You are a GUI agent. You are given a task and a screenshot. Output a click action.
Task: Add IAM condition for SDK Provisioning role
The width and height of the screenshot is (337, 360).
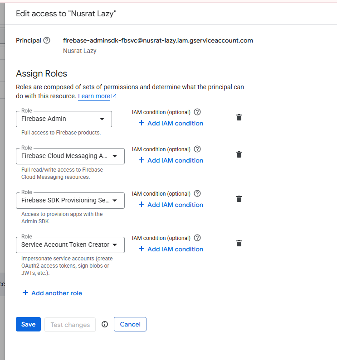point(171,205)
